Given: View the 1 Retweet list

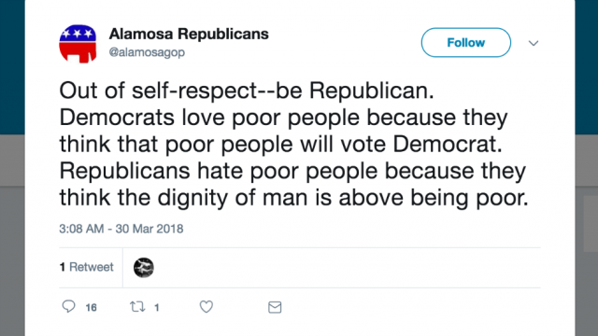Looking at the screenshot, I should click(x=87, y=267).
